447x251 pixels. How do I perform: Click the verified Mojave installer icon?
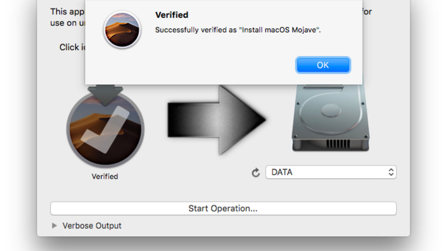(105, 128)
